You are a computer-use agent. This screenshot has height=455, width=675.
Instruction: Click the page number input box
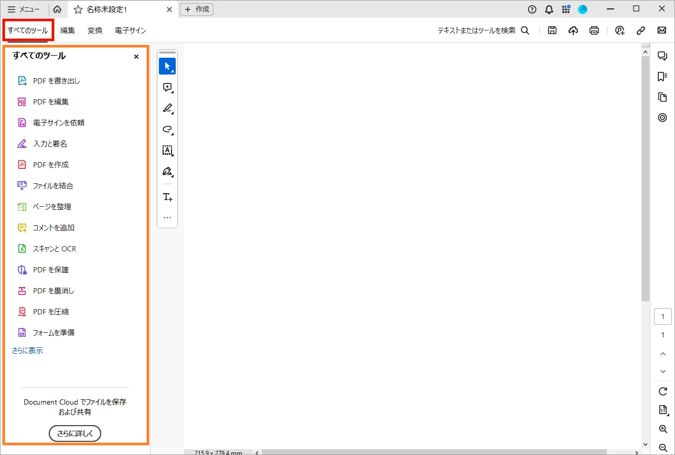[662, 316]
